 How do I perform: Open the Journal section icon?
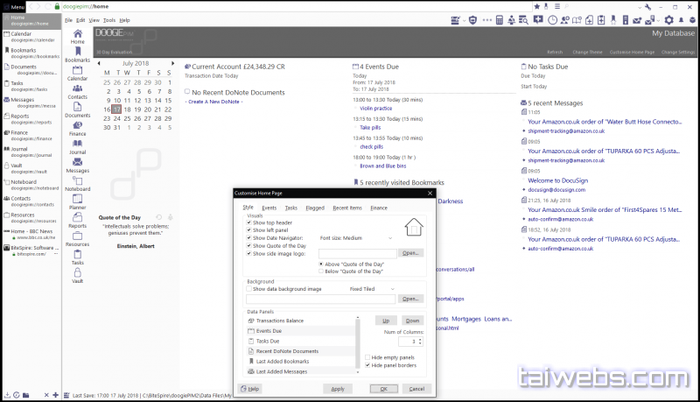pyautogui.click(x=77, y=145)
